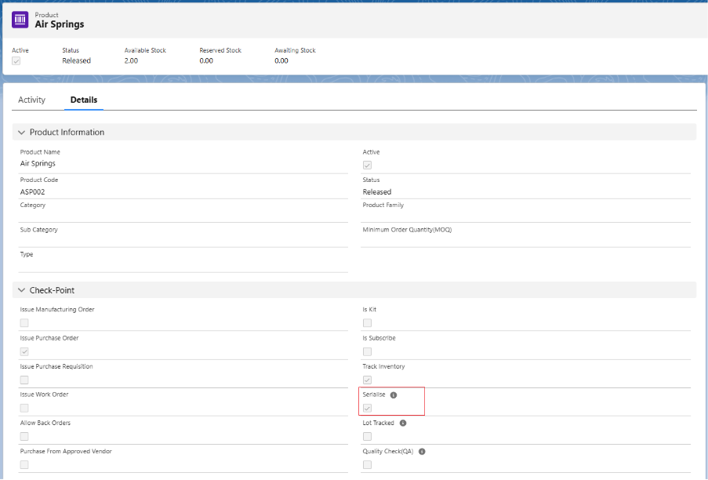The height and width of the screenshot is (480, 708).
Task: Click the purple Product icon in the header
Action: (20, 20)
